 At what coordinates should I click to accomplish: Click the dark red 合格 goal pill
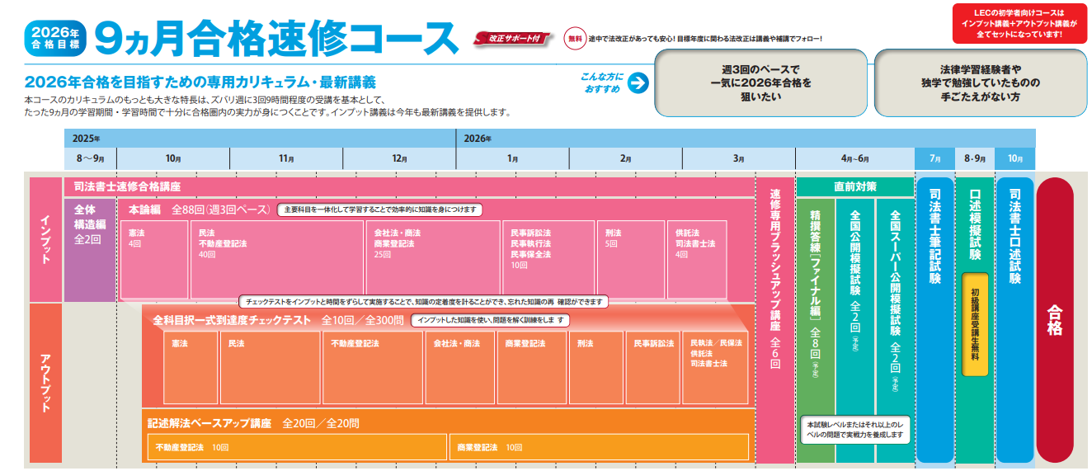click(x=1054, y=320)
